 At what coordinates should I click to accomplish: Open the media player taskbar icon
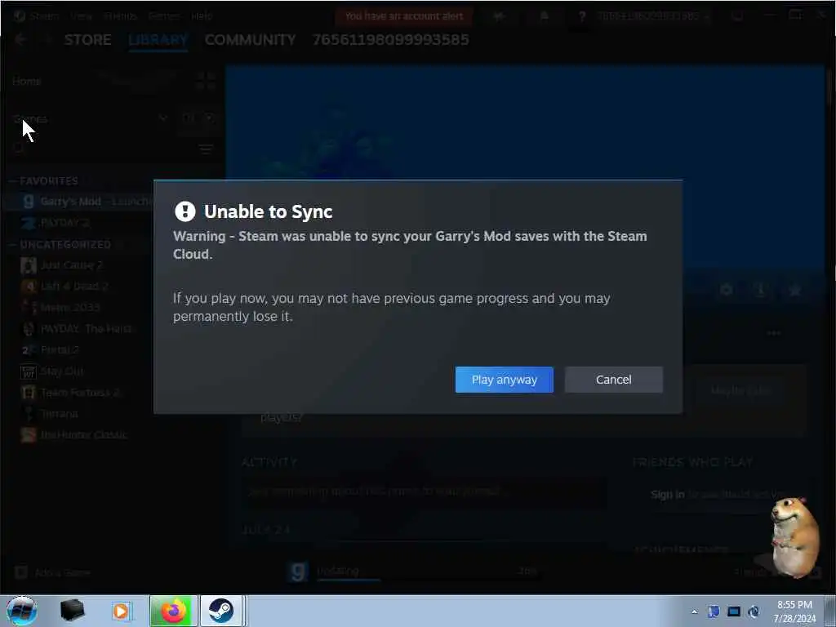[x=121, y=611]
